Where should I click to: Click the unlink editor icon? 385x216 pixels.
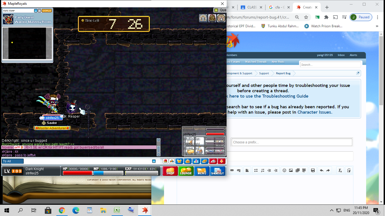pyautogui.click(x=239, y=170)
